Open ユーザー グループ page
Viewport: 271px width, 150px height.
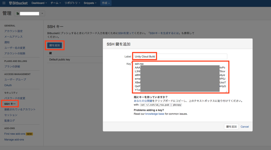point(15,79)
